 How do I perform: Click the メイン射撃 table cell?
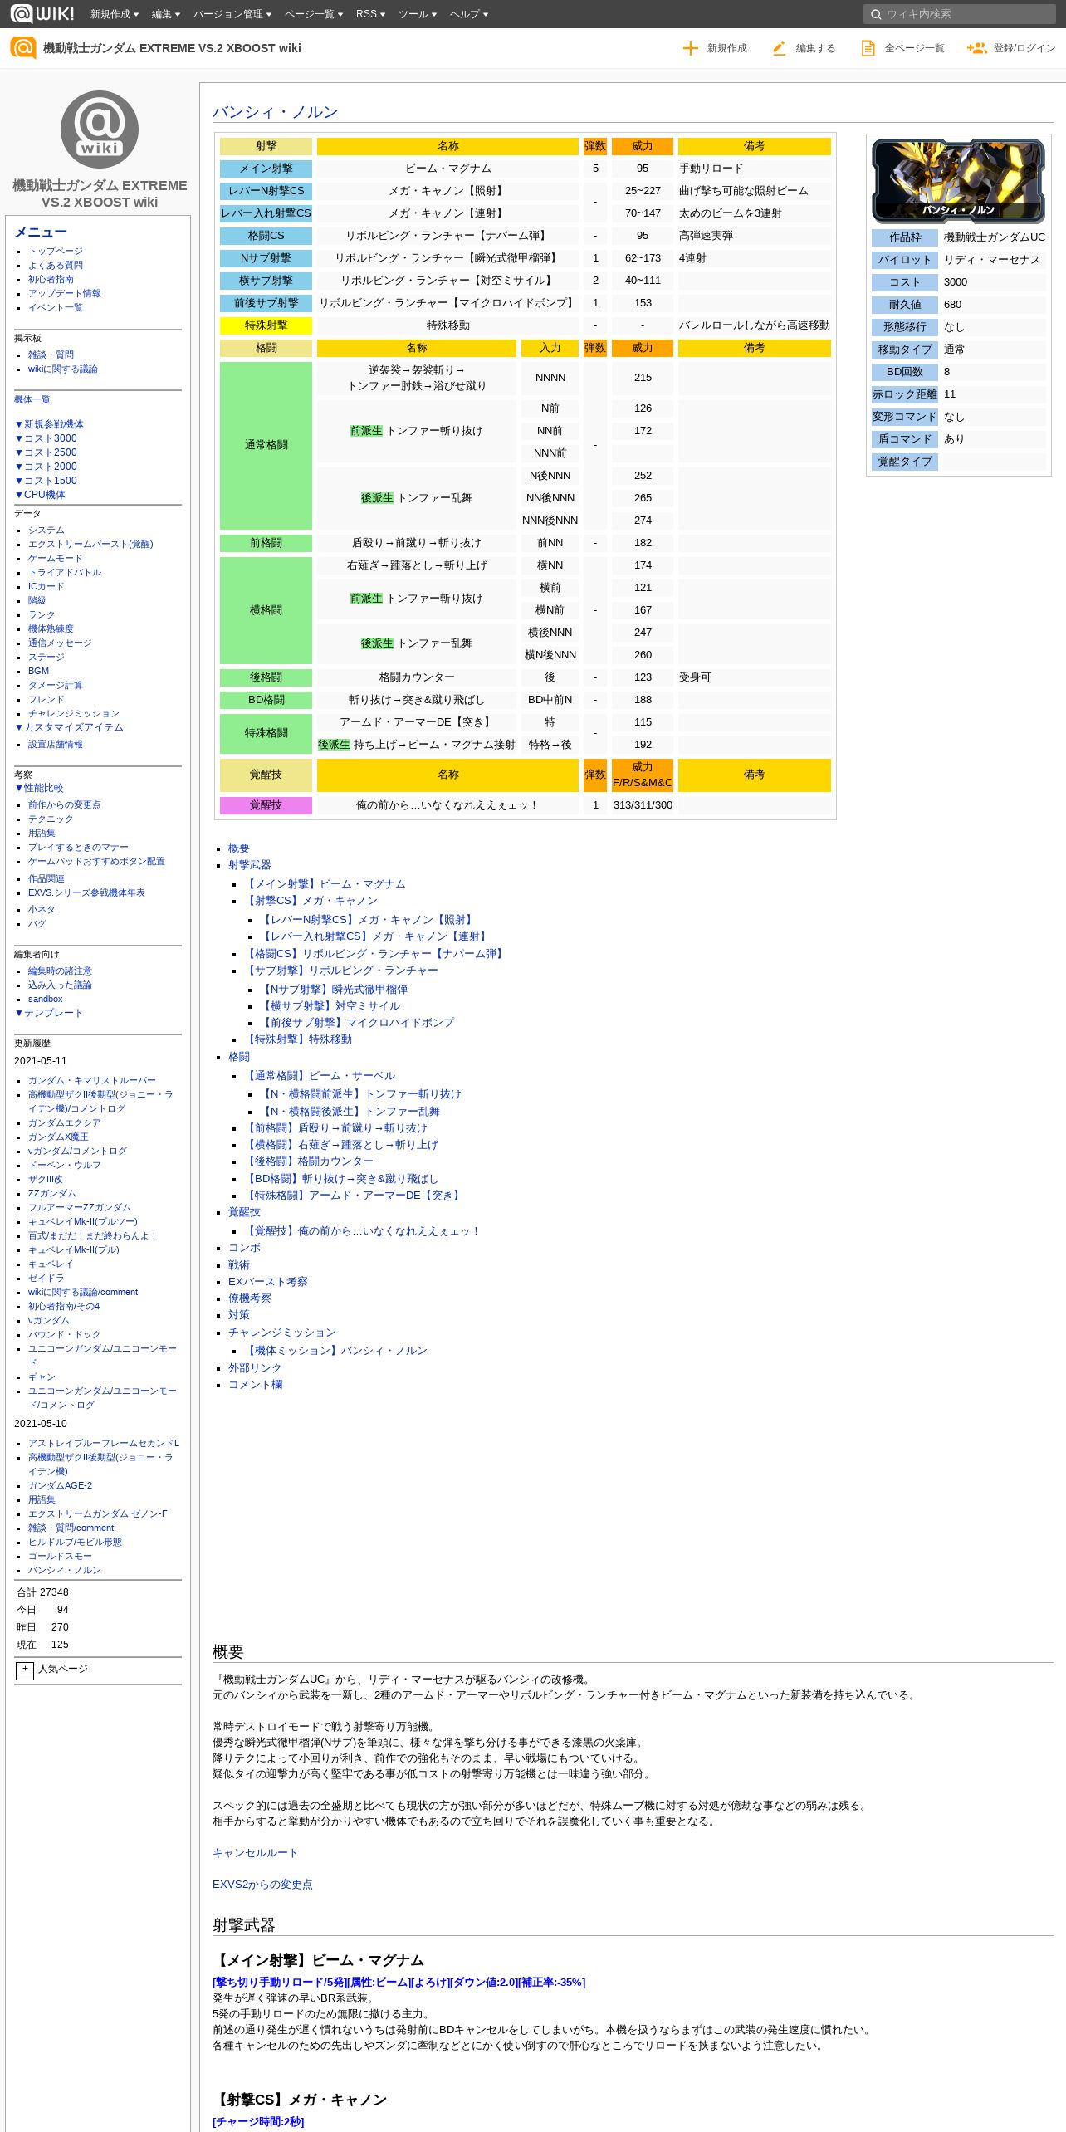point(266,169)
